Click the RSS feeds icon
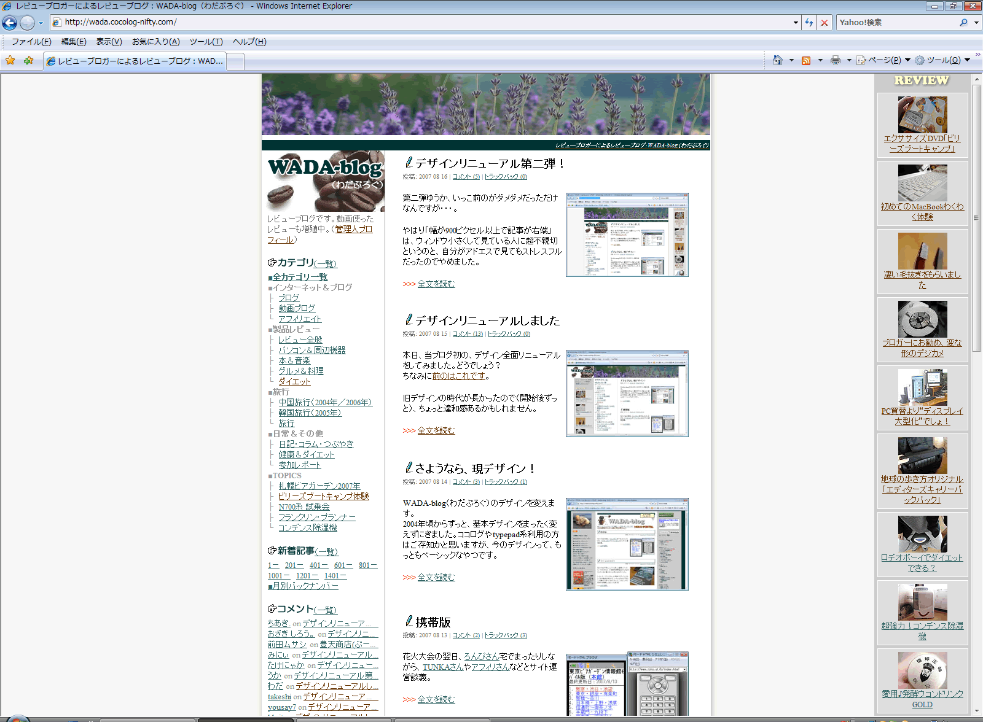 [x=806, y=60]
